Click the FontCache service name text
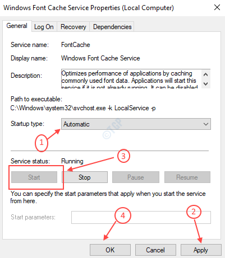The image size is (225, 258). 76,45
